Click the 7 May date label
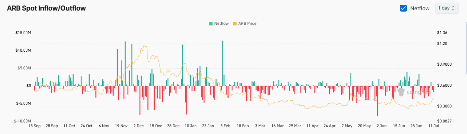The image size is (467, 134). (347, 126)
